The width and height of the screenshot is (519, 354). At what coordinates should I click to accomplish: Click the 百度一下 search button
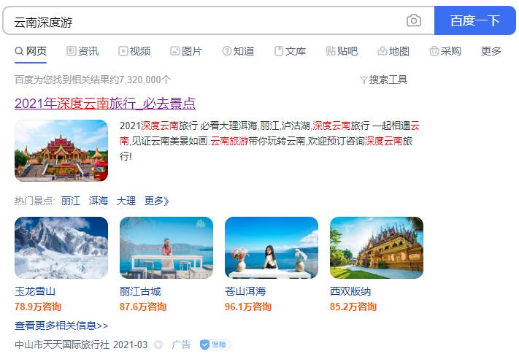point(475,20)
